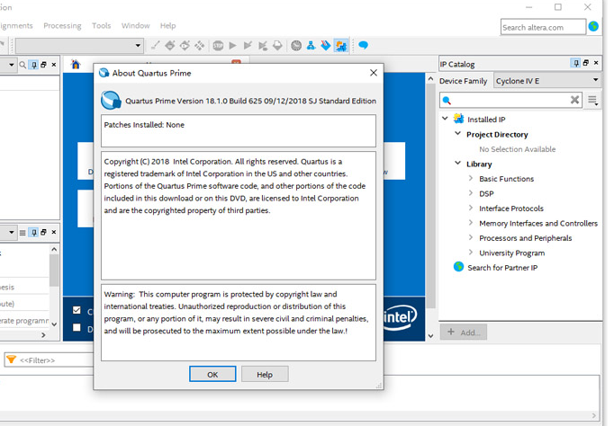Open the Tools menu
The image size is (614, 426).
[x=102, y=26]
